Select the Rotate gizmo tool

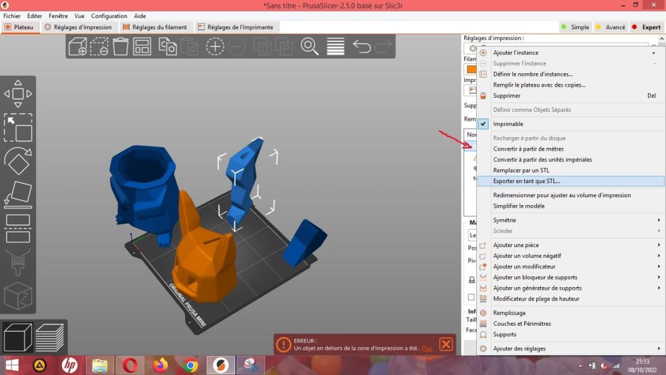[x=18, y=161]
